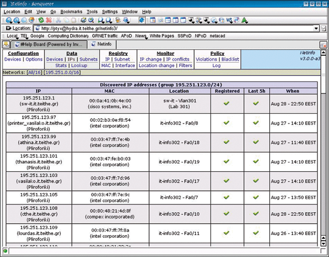Clear the location bar using its left icon
Viewport: 329px width, 257px height.
click(7, 28)
